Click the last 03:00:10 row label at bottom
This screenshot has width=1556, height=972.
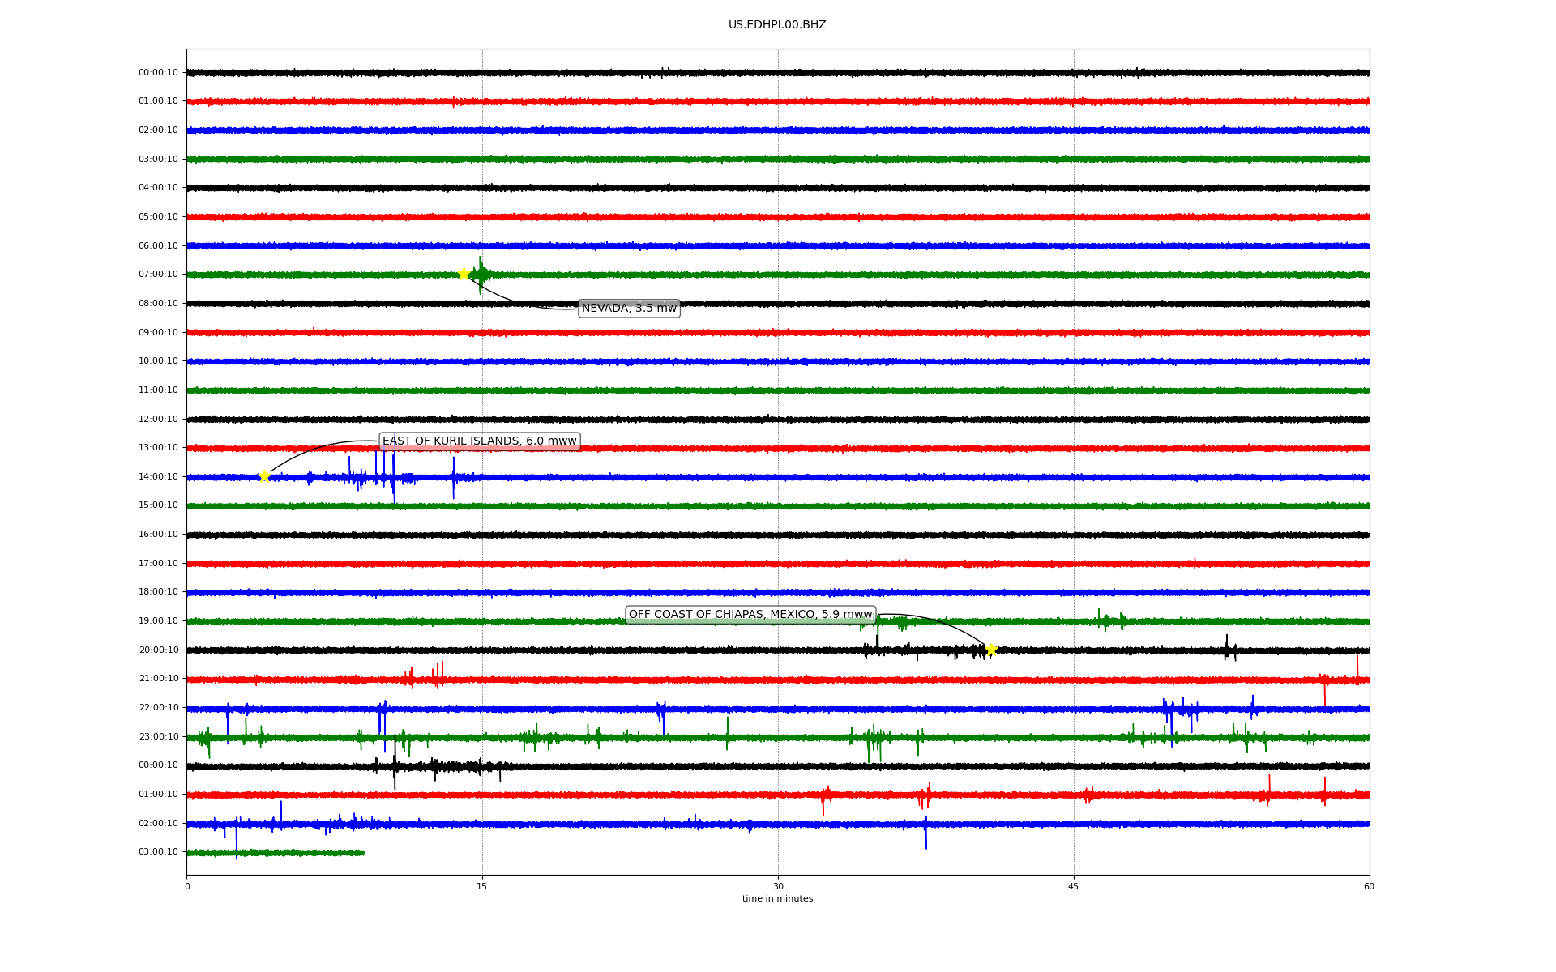[x=158, y=852]
